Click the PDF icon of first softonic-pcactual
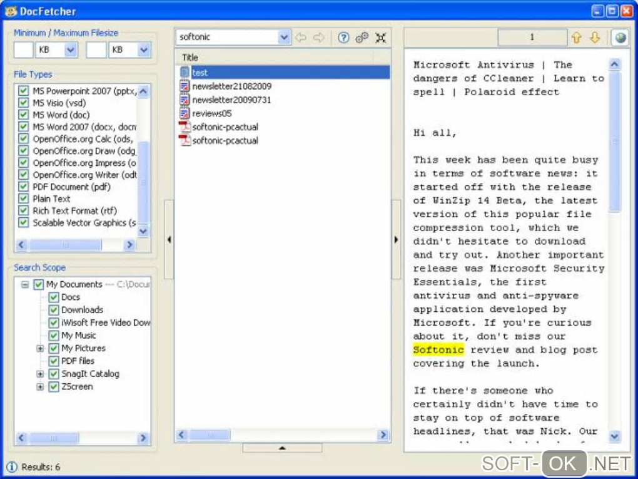The height and width of the screenshot is (479, 638). 185,126
